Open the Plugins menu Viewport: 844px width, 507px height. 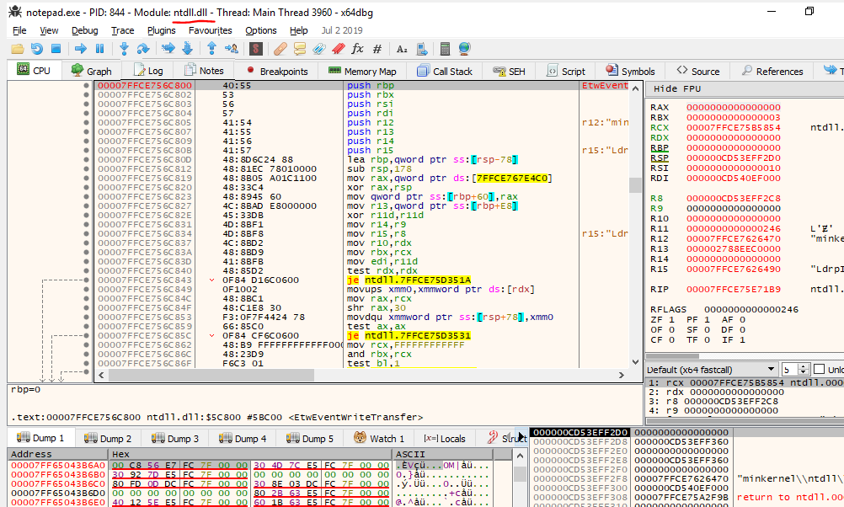click(x=161, y=30)
